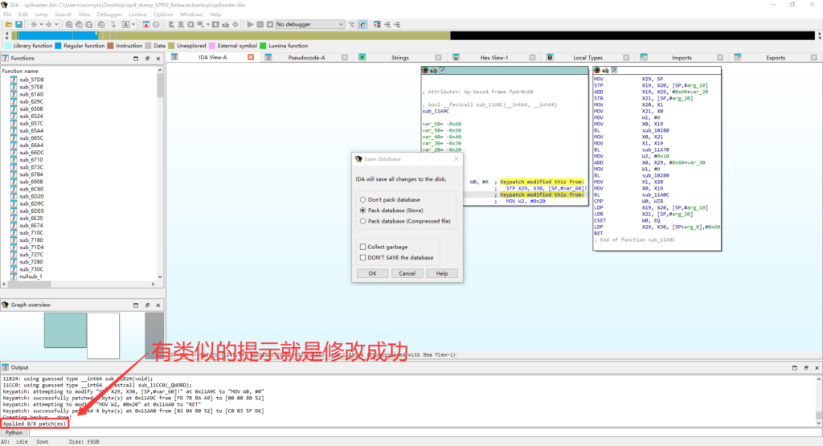The height and width of the screenshot is (446, 823).
Task: Click the red triangle toolbar icon
Action: (146, 25)
